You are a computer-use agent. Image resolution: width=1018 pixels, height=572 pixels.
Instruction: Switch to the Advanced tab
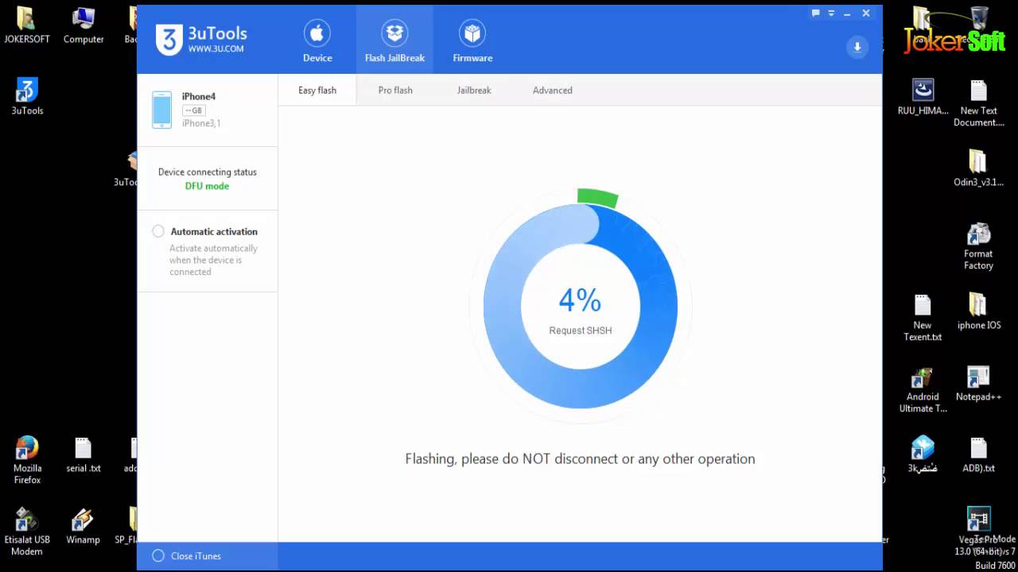coord(553,91)
